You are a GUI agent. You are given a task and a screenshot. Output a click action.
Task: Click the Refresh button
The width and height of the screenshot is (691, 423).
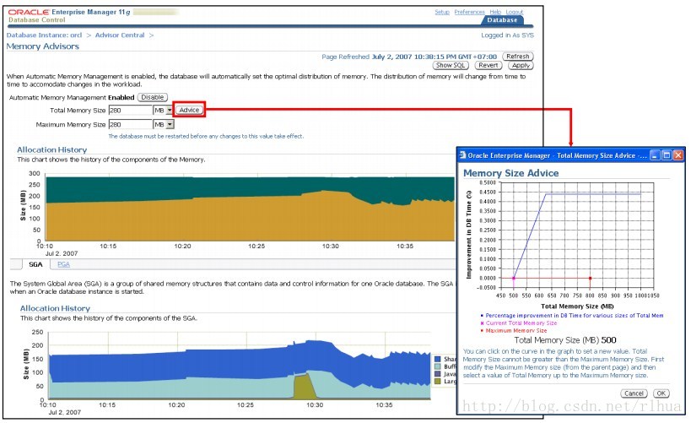click(517, 57)
